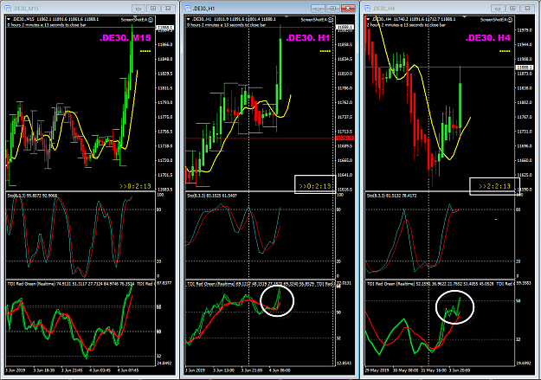The width and height of the screenshot is (541, 380).
Task: Select the magenta '.DE30. H4' label
Action: pos(488,38)
